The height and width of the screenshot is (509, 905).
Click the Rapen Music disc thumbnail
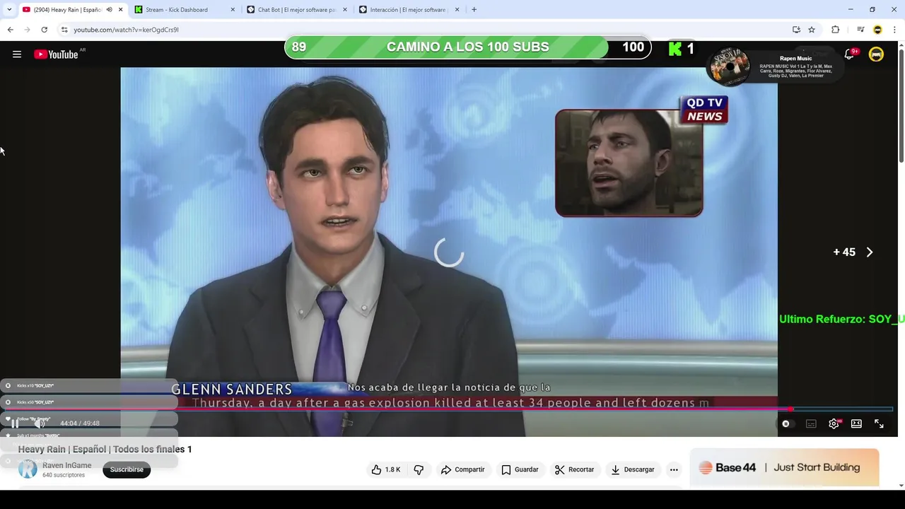click(729, 66)
